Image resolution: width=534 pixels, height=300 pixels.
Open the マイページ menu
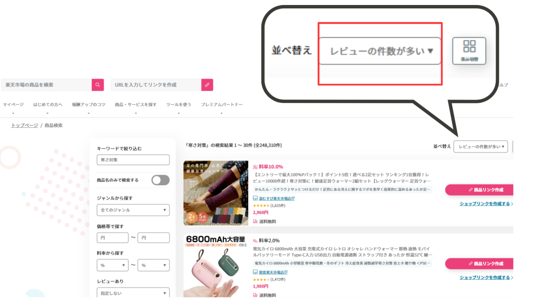[13, 105]
